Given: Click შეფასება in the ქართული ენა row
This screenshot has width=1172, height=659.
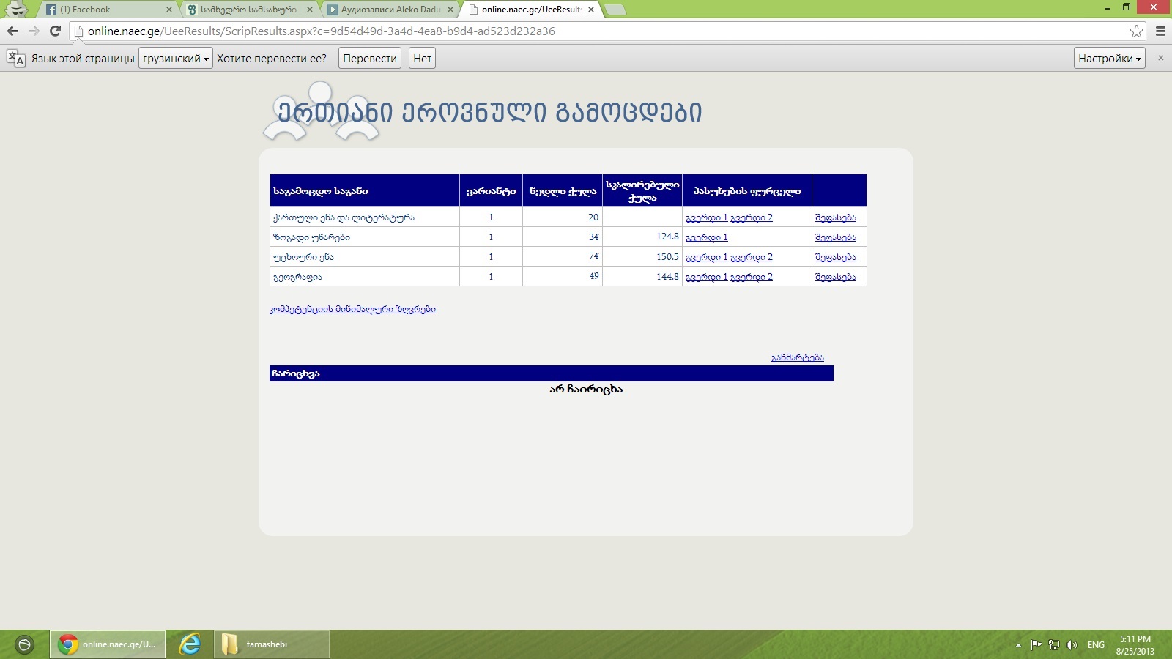Looking at the screenshot, I should pos(835,217).
